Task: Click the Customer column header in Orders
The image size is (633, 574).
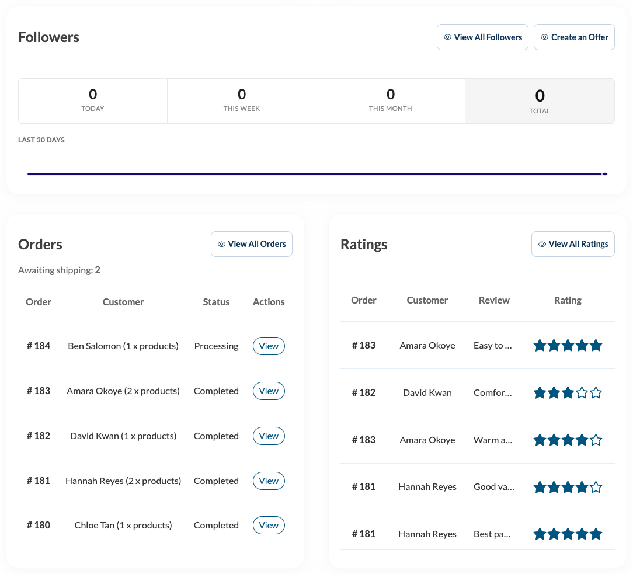Action: 123,302
